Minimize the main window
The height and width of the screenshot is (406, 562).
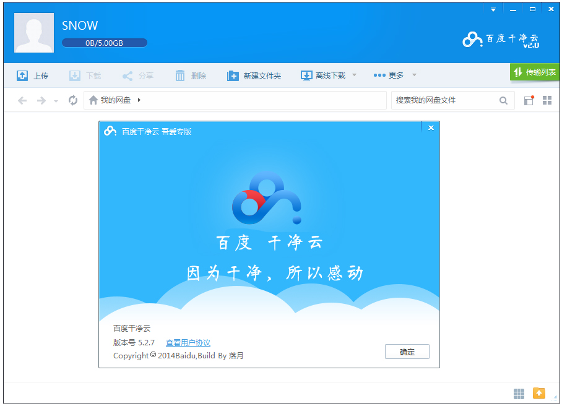[513, 9]
